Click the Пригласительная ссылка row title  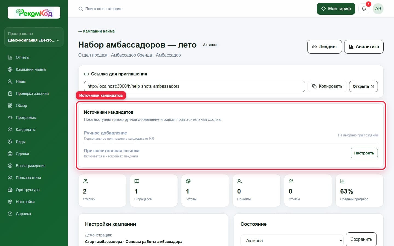pyautogui.click(x=112, y=151)
